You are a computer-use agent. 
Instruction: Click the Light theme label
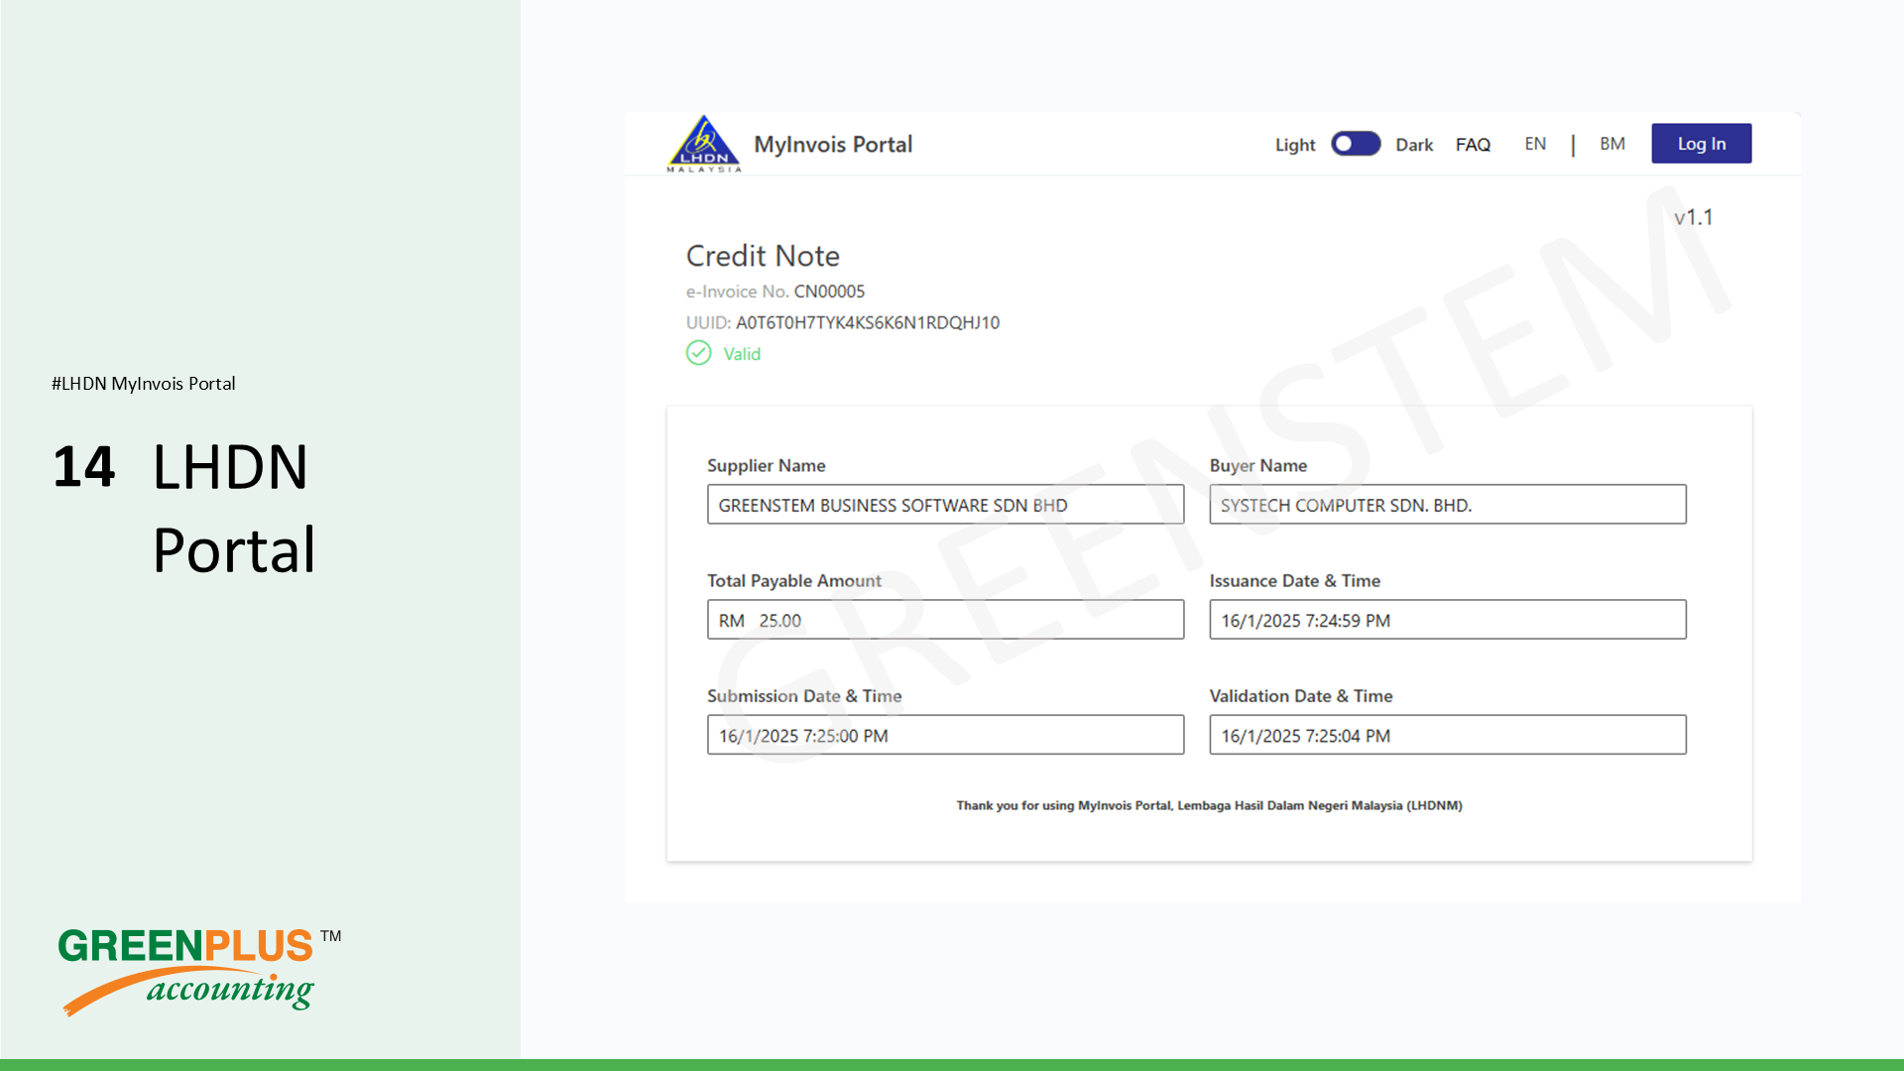pos(1295,145)
